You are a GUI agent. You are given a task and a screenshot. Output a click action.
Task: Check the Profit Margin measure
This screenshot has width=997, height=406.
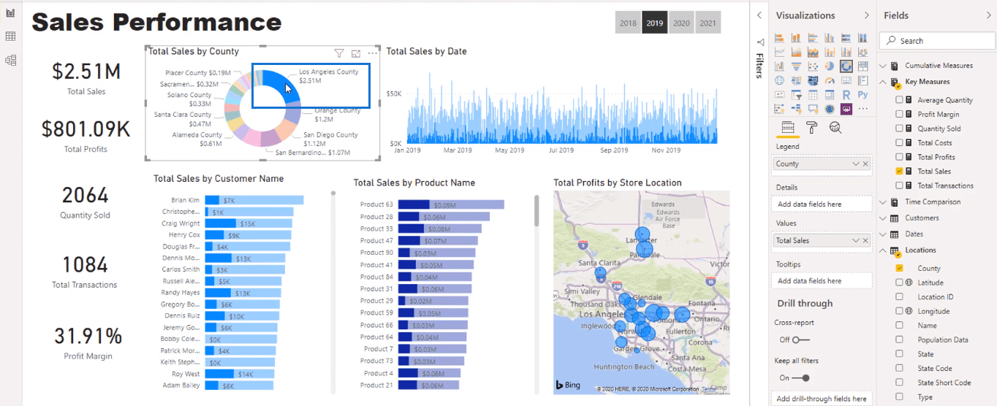(900, 114)
